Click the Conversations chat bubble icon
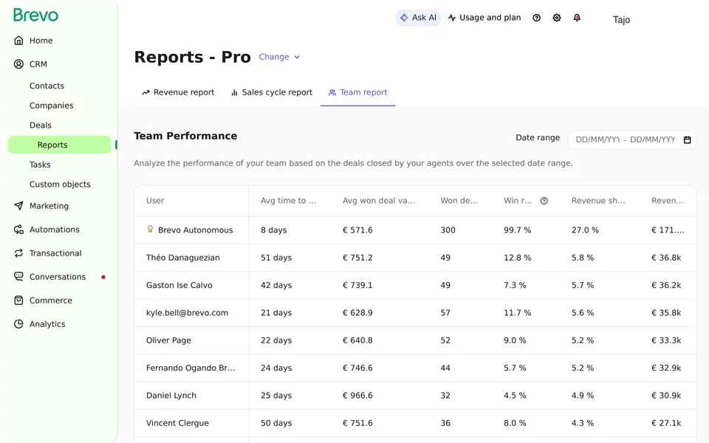 pos(18,277)
